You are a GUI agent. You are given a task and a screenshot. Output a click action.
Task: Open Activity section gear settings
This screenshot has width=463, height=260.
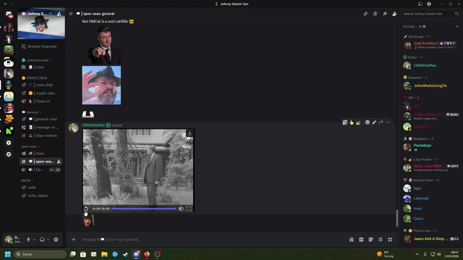tap(424, 26)
